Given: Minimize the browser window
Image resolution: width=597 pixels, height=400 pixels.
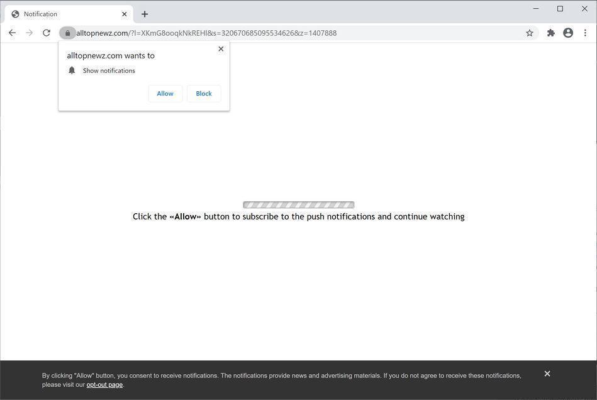Looking at the screenshot, I should pos(536,8).
